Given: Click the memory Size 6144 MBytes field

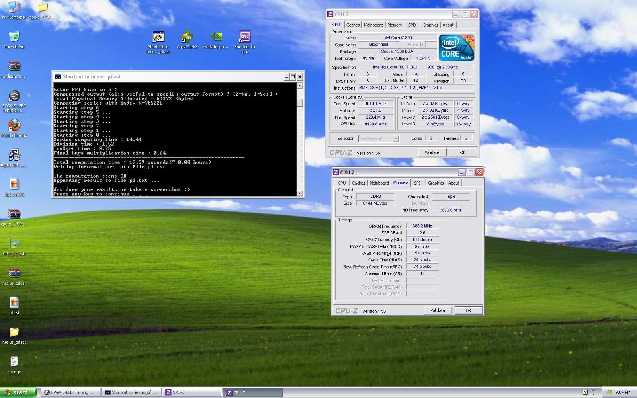Looking at the screenshot, I should point(375,203).
